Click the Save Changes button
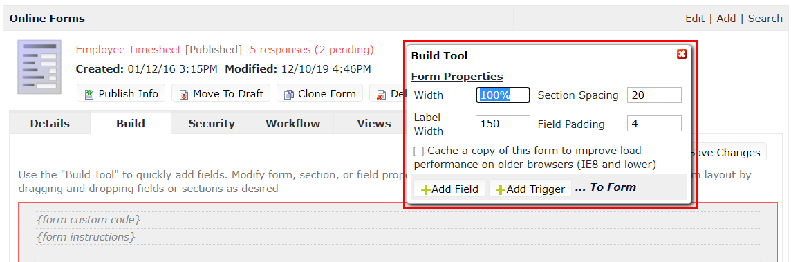Screen dimensions: 791x262 727,153
